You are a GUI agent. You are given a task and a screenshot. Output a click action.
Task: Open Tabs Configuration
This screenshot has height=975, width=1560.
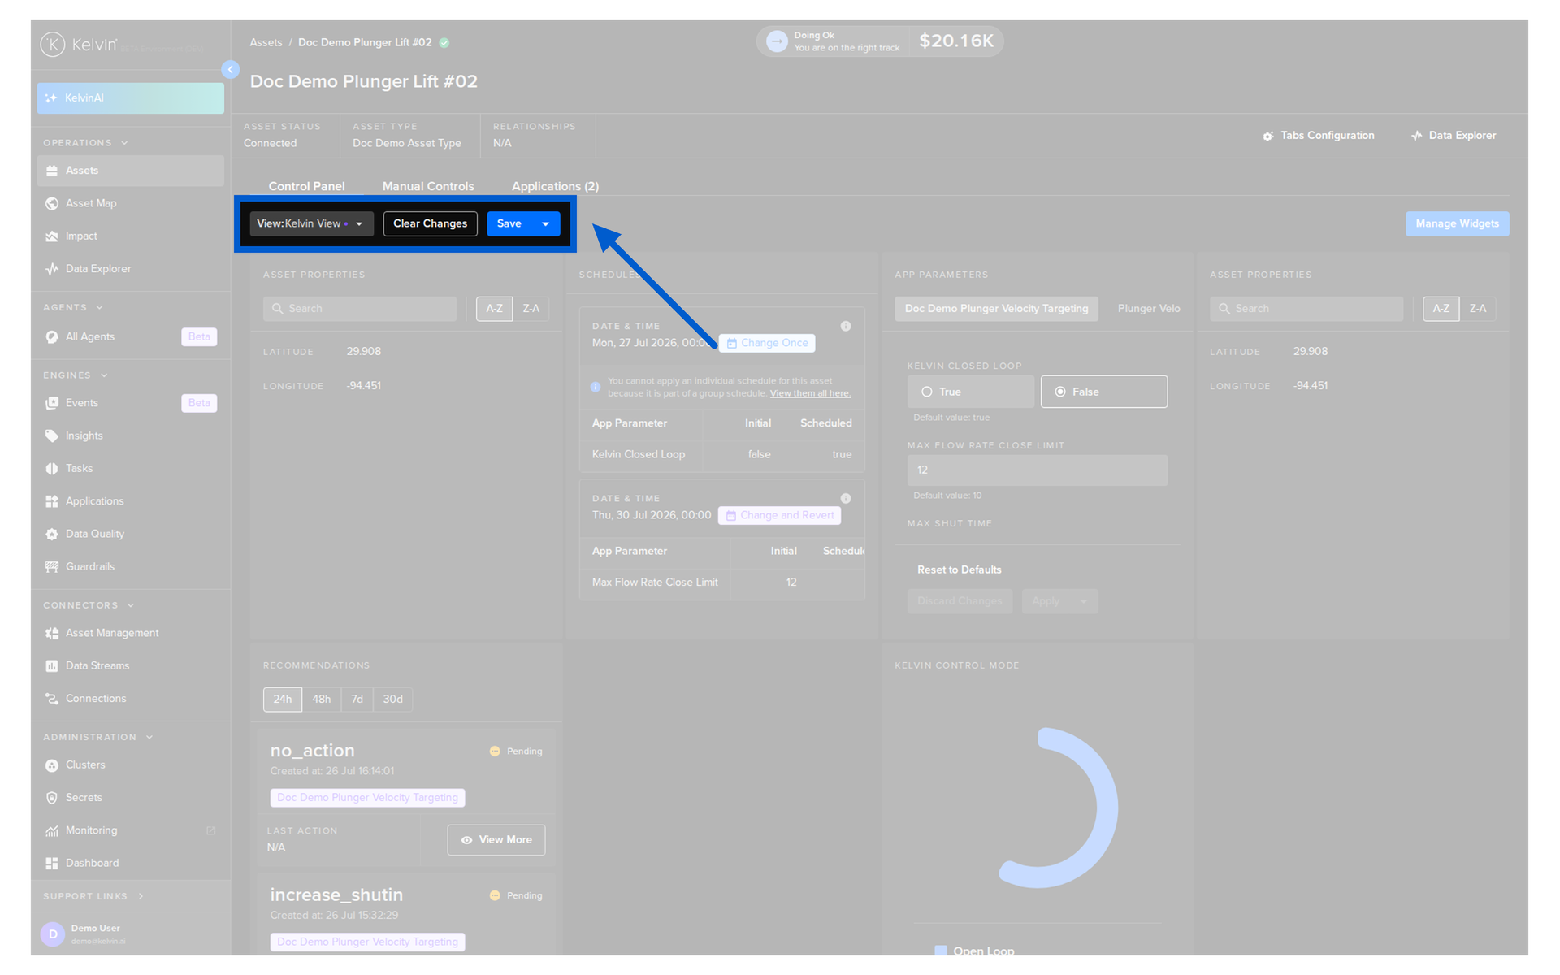1319,136
